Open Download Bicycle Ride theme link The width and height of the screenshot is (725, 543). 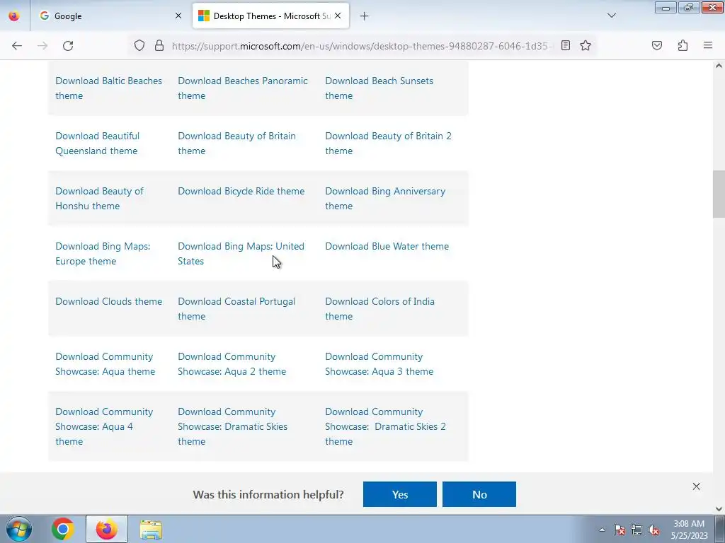[241, 191]
